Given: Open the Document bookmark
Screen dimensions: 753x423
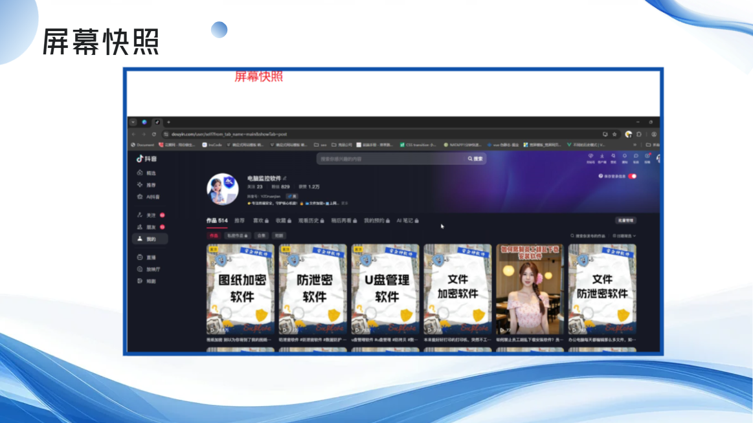Looking at the screenshot, I should [x=142, y=145].
